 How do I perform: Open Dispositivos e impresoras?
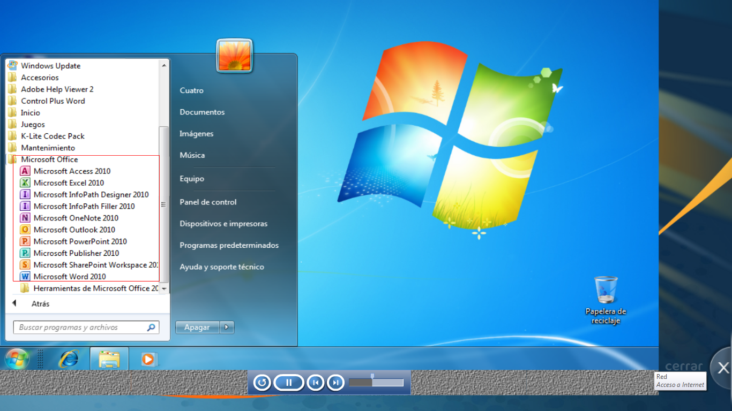point(223,224)
